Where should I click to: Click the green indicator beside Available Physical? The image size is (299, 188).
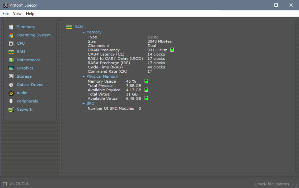click(146, 90)
